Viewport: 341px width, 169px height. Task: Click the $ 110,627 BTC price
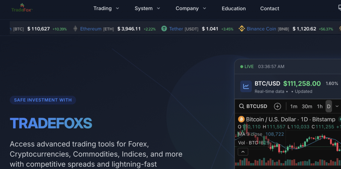tap(38, 29)
